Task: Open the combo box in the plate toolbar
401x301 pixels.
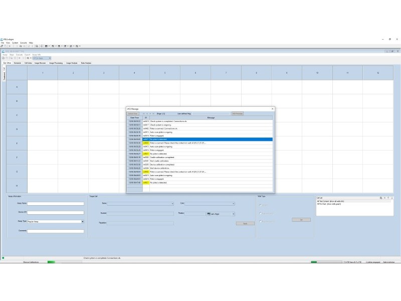Action: [x=42, y=58]
